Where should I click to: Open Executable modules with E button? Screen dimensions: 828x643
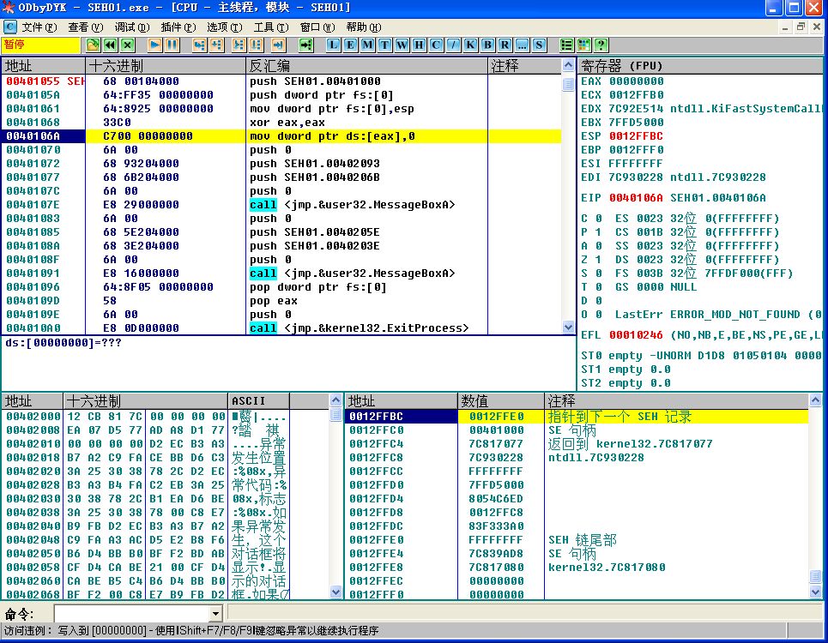tap(350, 45)
